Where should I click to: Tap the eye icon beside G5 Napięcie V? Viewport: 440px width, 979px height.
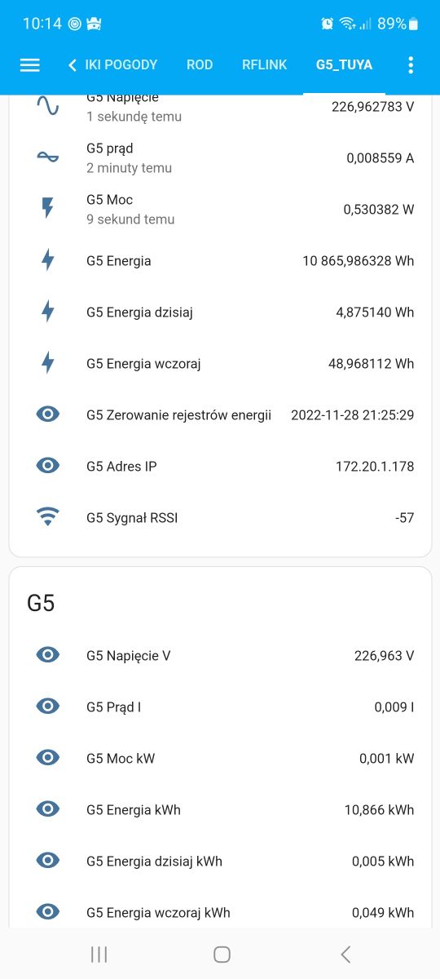coord(48,655)
